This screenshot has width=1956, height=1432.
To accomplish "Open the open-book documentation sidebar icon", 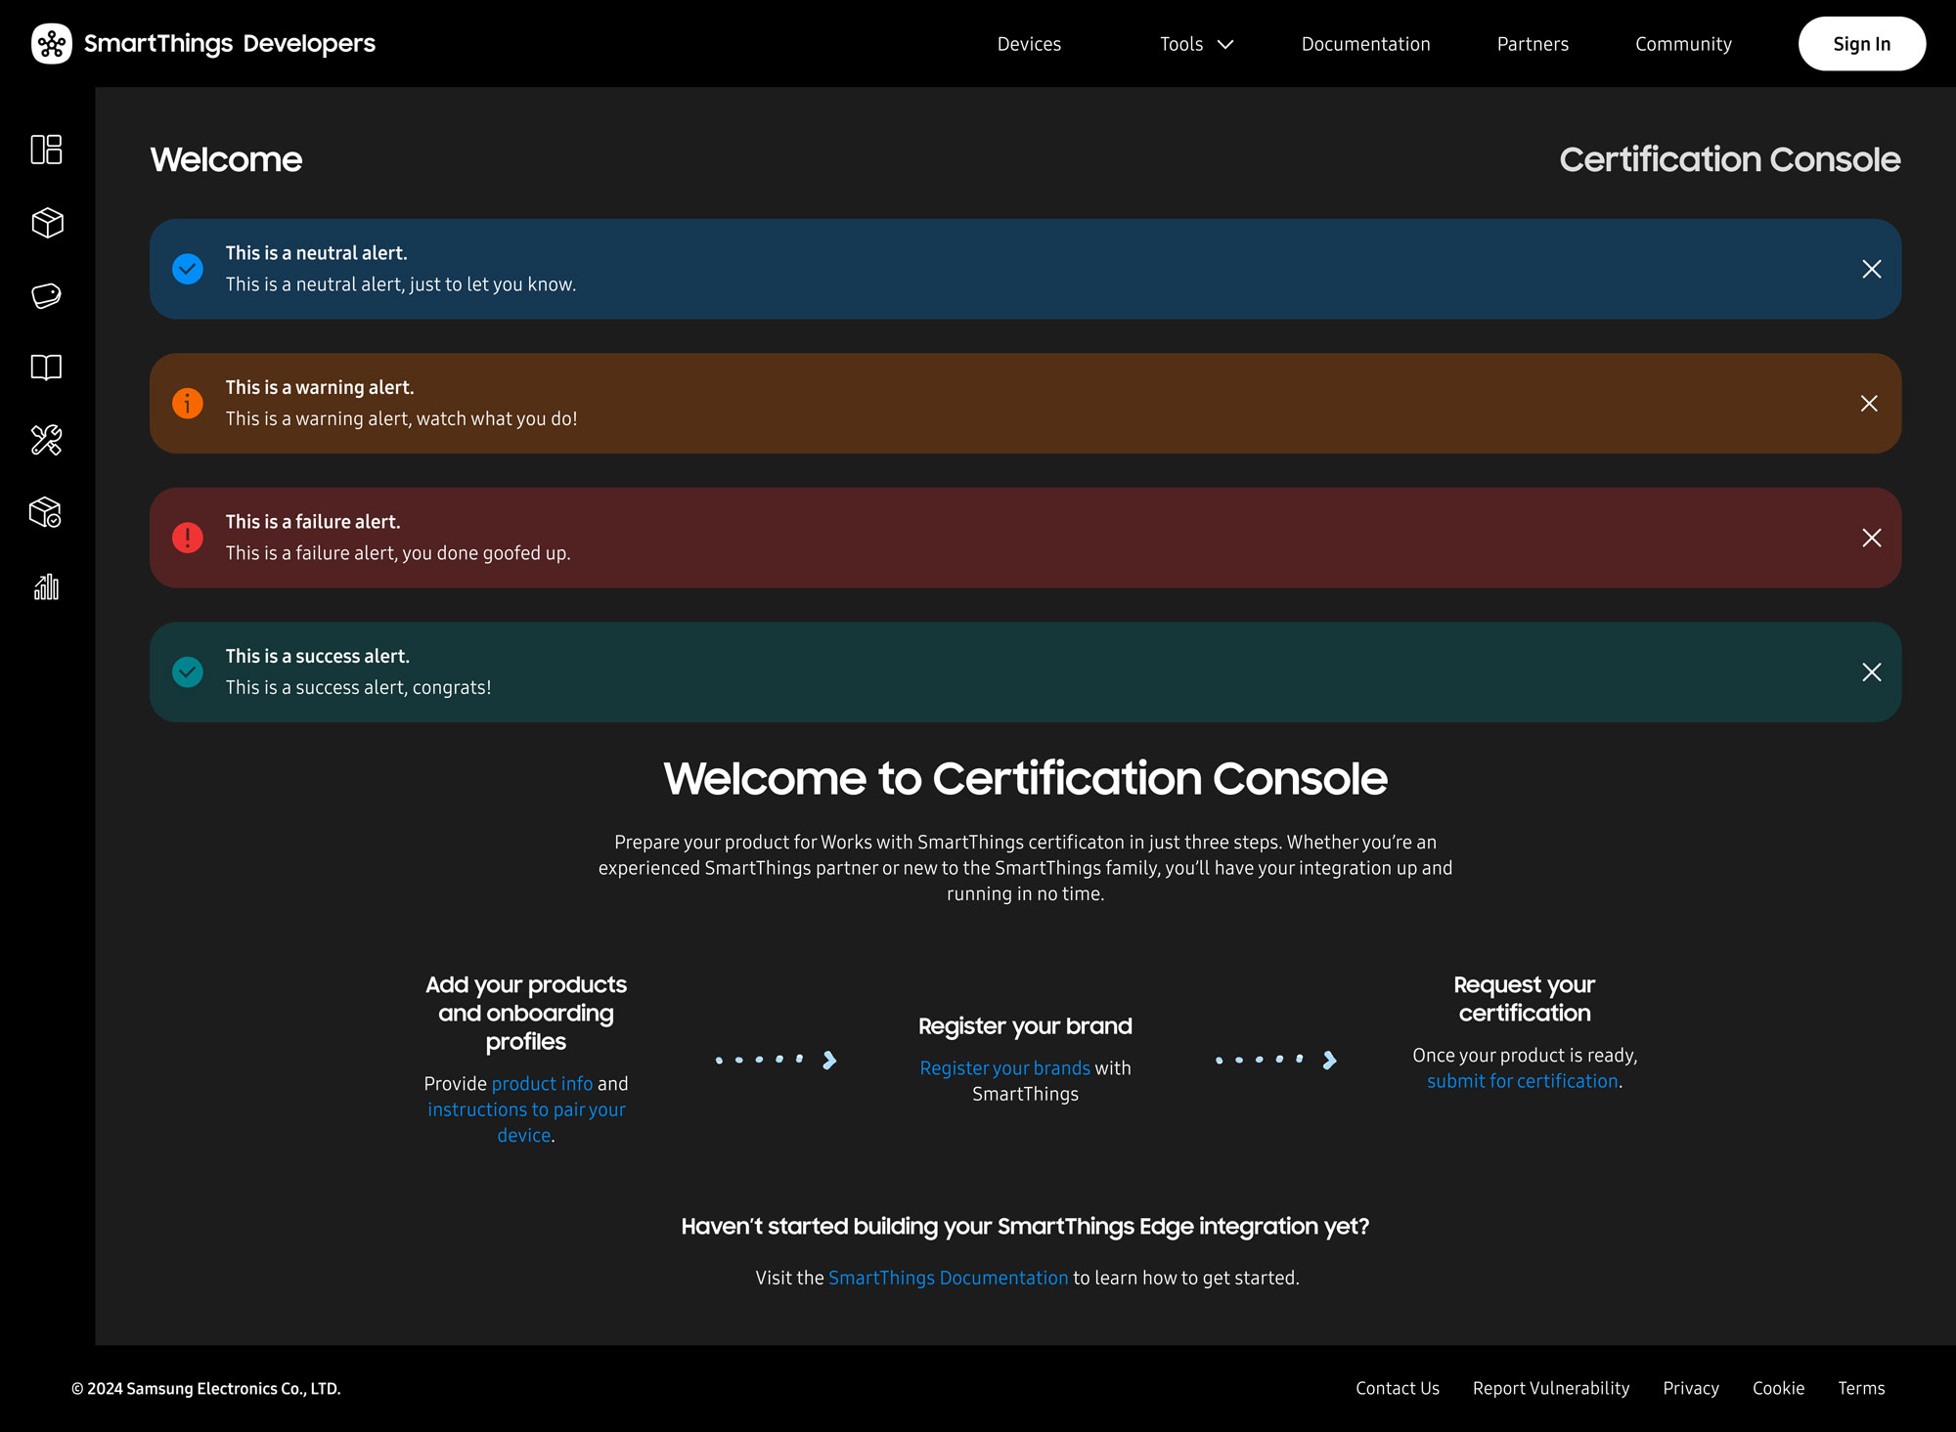I will pos(46,368).
